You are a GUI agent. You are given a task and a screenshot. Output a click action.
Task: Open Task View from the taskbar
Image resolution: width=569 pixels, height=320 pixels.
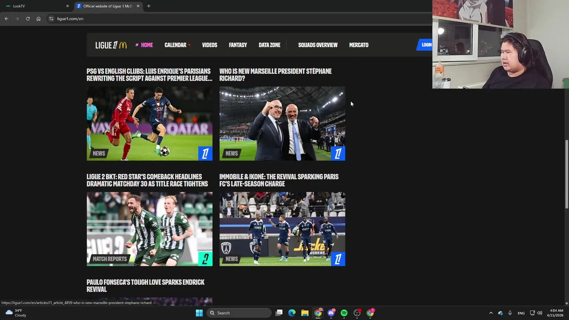click(x=279, y=313)
